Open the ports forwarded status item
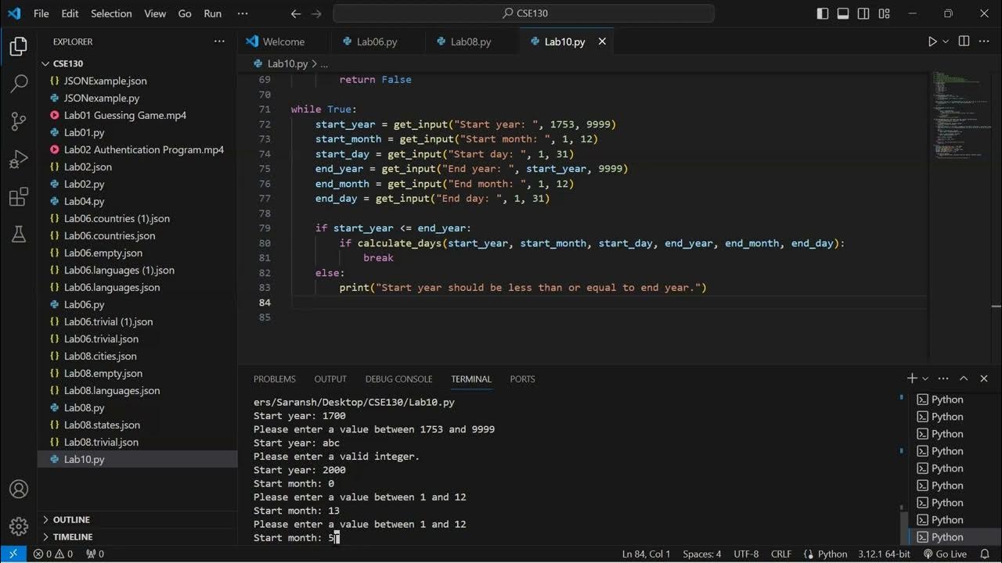This screenshot has width=1002, height=563. tap(95, 554)
